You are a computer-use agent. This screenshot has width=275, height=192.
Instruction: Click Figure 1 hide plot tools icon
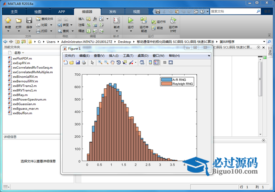pyautogui.click(x=165, y=62)
